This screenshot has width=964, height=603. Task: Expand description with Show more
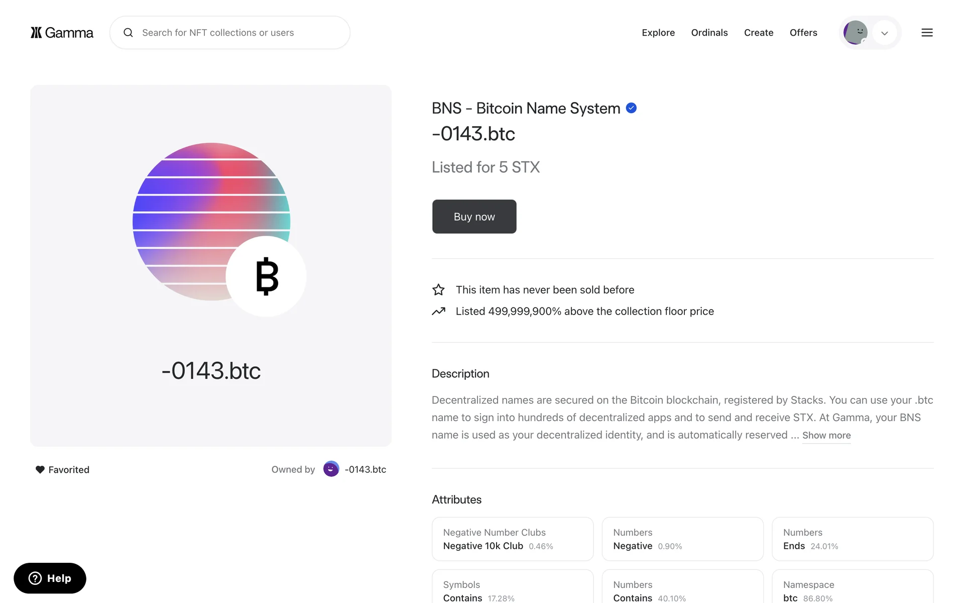[x=826, y=436]
